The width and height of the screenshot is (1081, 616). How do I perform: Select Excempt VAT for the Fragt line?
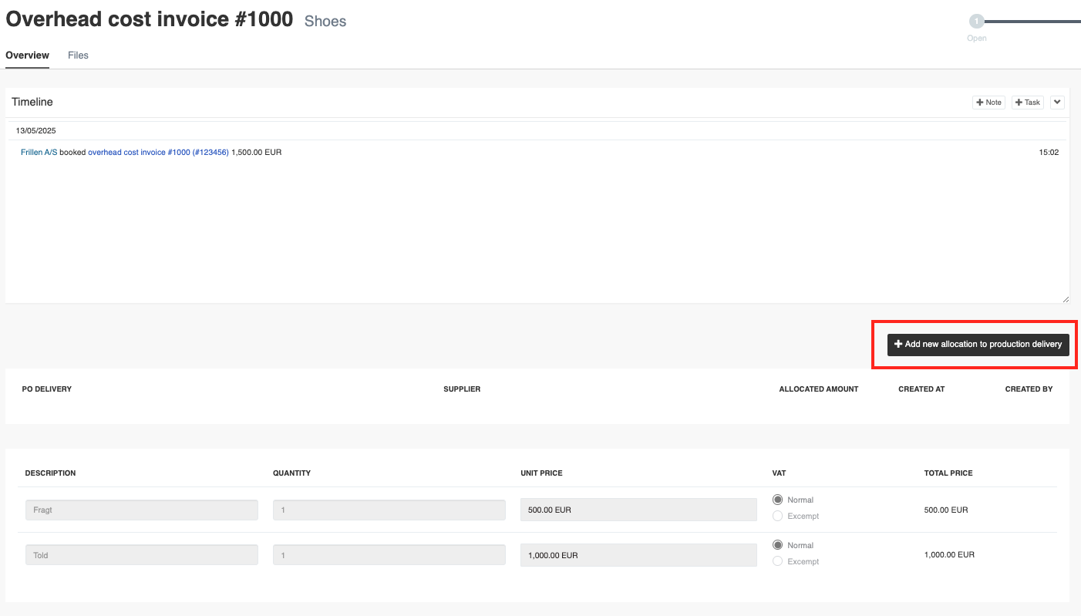(777, 517)
